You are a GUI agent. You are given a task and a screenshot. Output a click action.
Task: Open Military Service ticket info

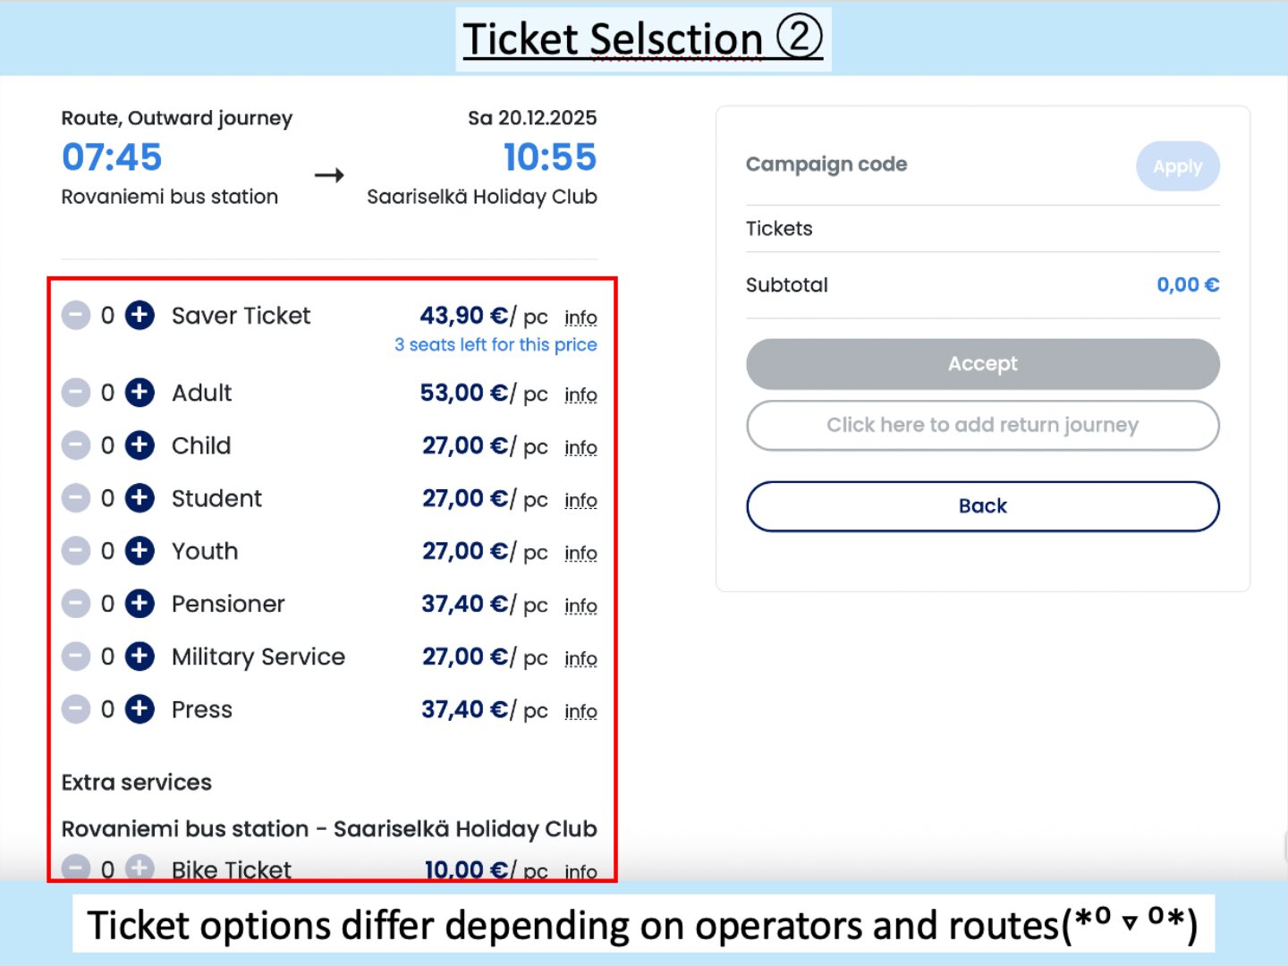coord(580,658)
